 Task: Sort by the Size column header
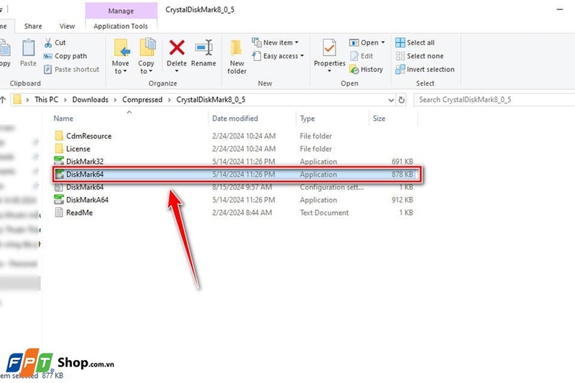[379, 119]
